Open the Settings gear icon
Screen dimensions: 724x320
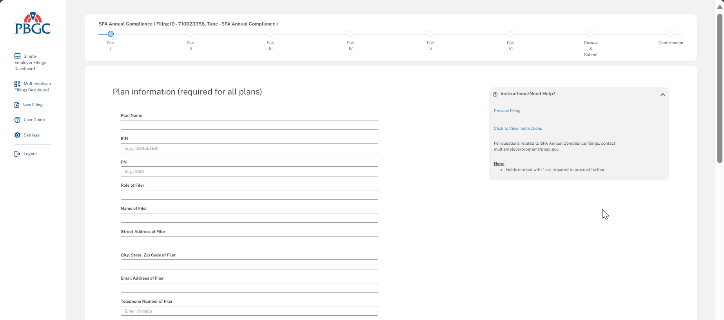pyautogui.click(x=17, y=135)
